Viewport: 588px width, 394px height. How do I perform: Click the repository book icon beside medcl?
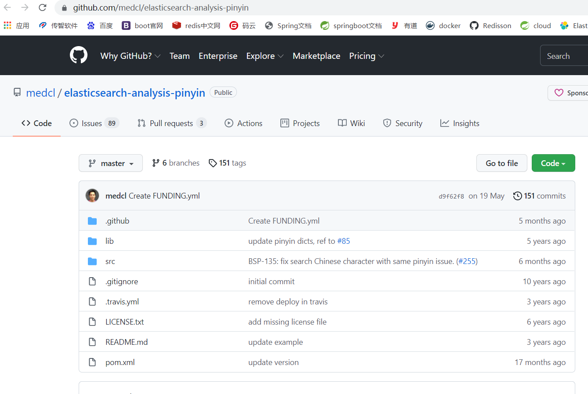[17, 92]
